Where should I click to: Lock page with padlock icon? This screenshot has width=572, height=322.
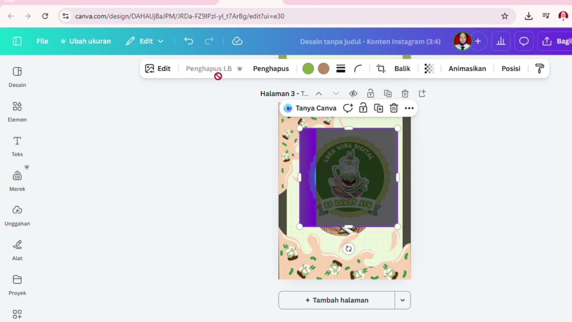(x=370, y=93)
